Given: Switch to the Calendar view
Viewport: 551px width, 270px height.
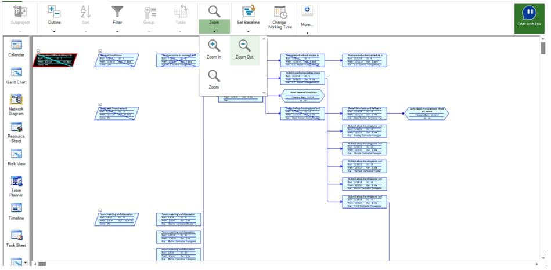Looking at the screenshot, I should click(16, 49).
